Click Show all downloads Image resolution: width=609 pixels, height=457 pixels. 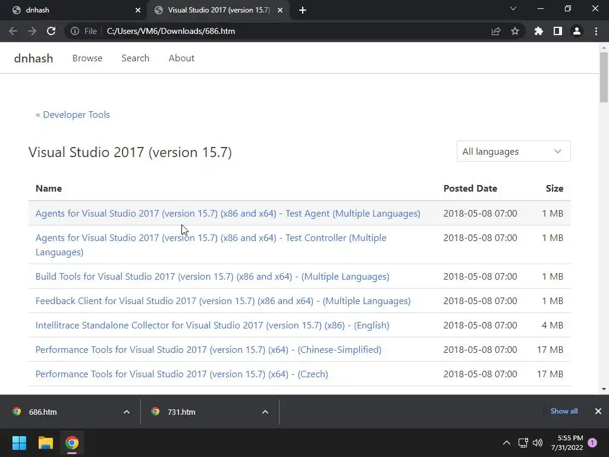pos(564,411)
